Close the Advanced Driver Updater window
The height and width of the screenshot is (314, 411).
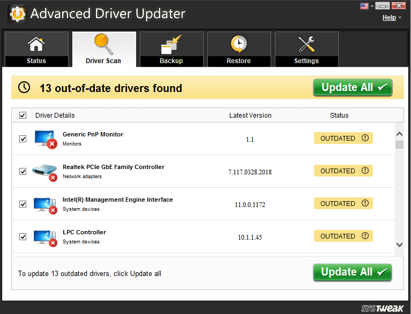(x=399, y=6)
